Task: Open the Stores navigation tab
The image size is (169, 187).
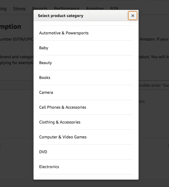Action: point(19,9)
